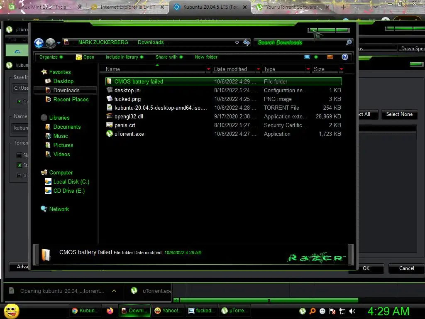Click MARK ZUCKERBERG in address breadcrumb

tap(103, 42)
